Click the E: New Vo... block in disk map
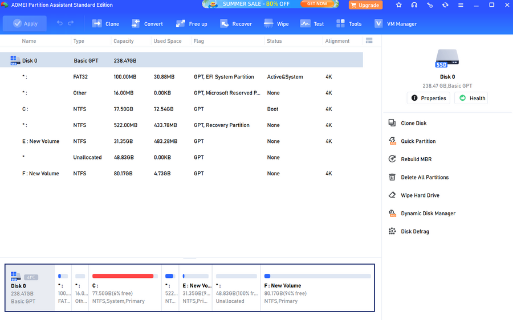Screen dimensions: 513x320 point(196,288)
